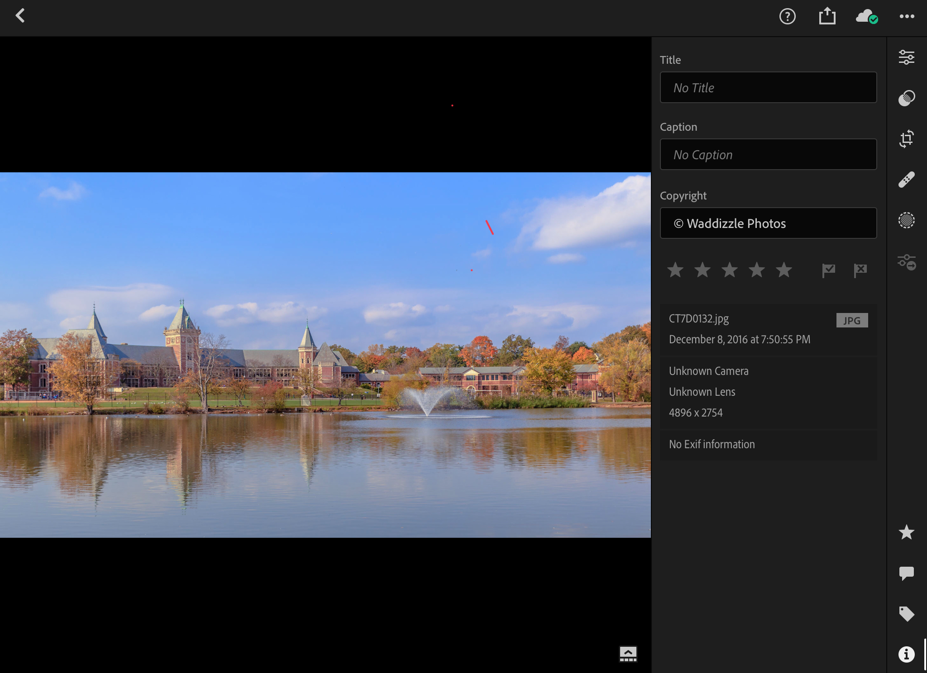The height and width of the screenshot is (673, 927).
Task: Open the Masking dotted circle tool
Action: click(907, 220)
